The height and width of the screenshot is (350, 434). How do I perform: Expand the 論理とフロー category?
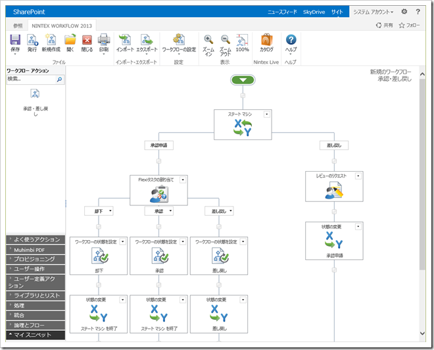[36, 325]
